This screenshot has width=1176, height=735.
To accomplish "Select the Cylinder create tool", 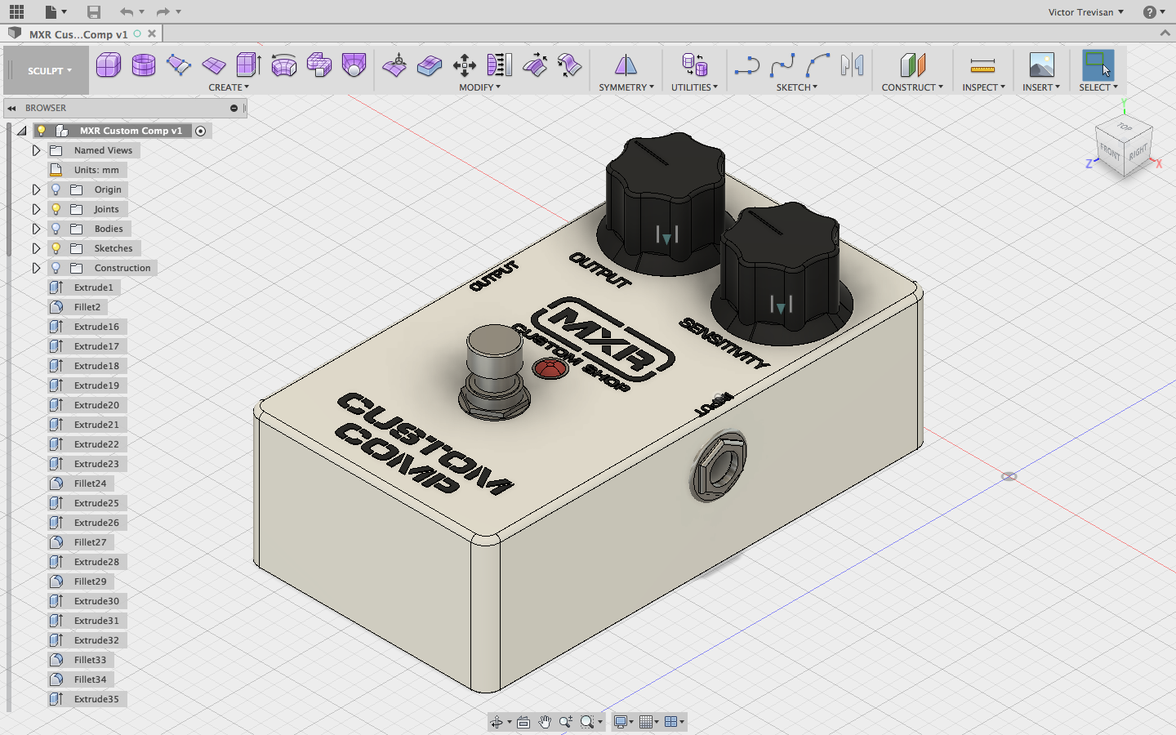I will [144, 65].
